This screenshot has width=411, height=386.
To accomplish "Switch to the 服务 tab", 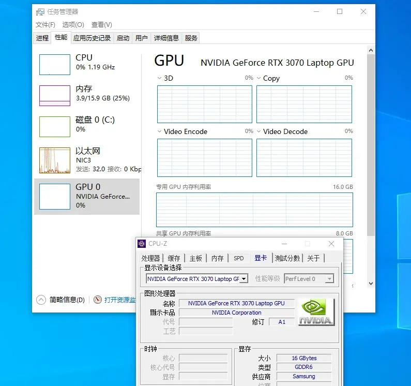I will (x=191, y=38).
